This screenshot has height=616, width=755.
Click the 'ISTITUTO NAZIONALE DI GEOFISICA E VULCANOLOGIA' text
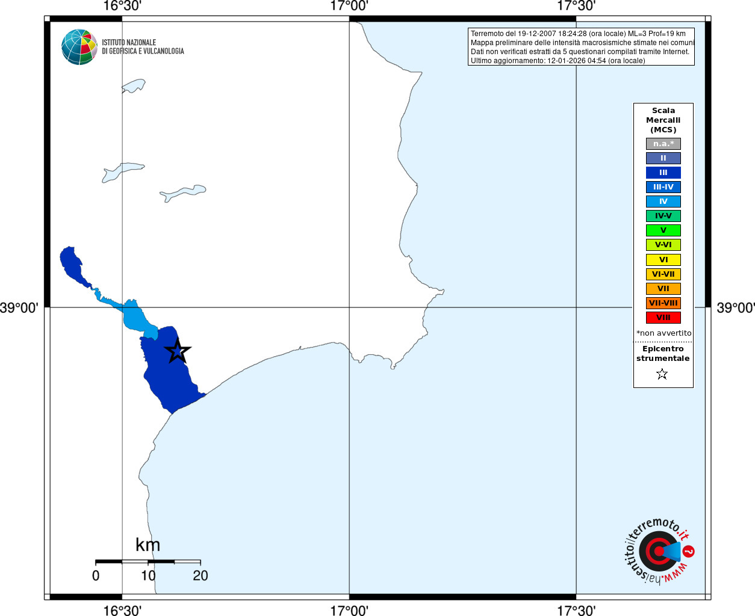pyautogui.click(x=143, y=47)
